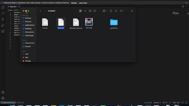This screenshot has height=106, width=189.
Task: Click the Finder search magnifier icon
Action: pos(132,11)
